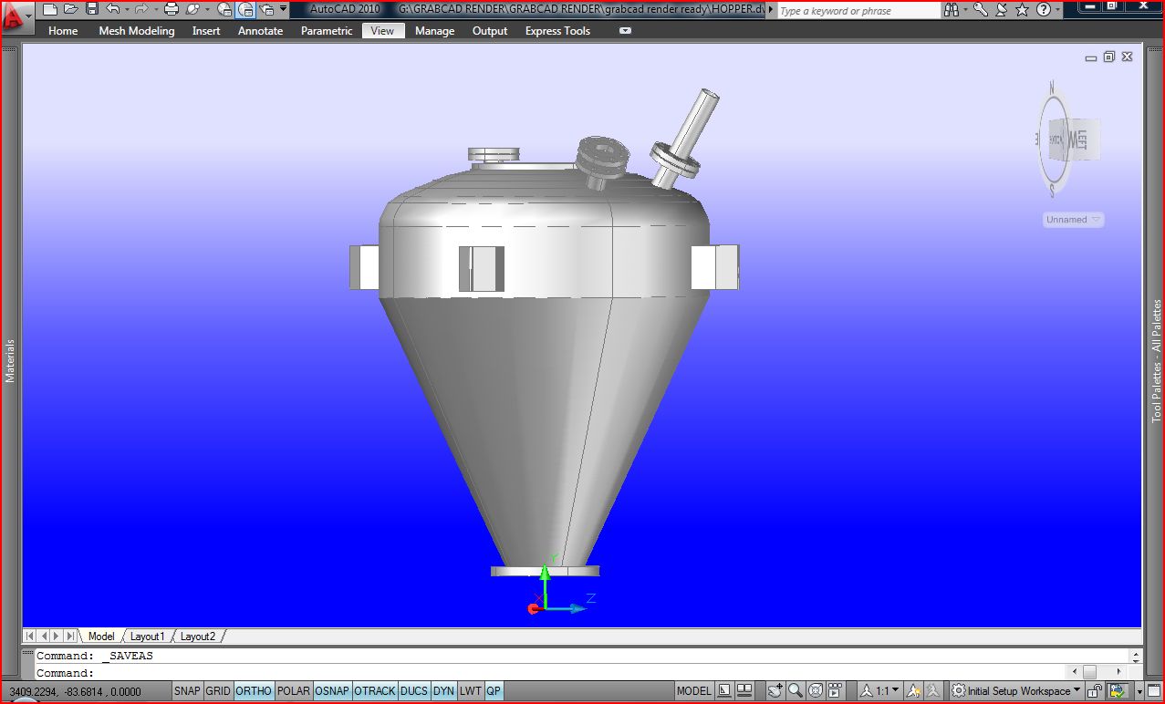Undo the last action

pyautogui.click(x=112, y=10)
